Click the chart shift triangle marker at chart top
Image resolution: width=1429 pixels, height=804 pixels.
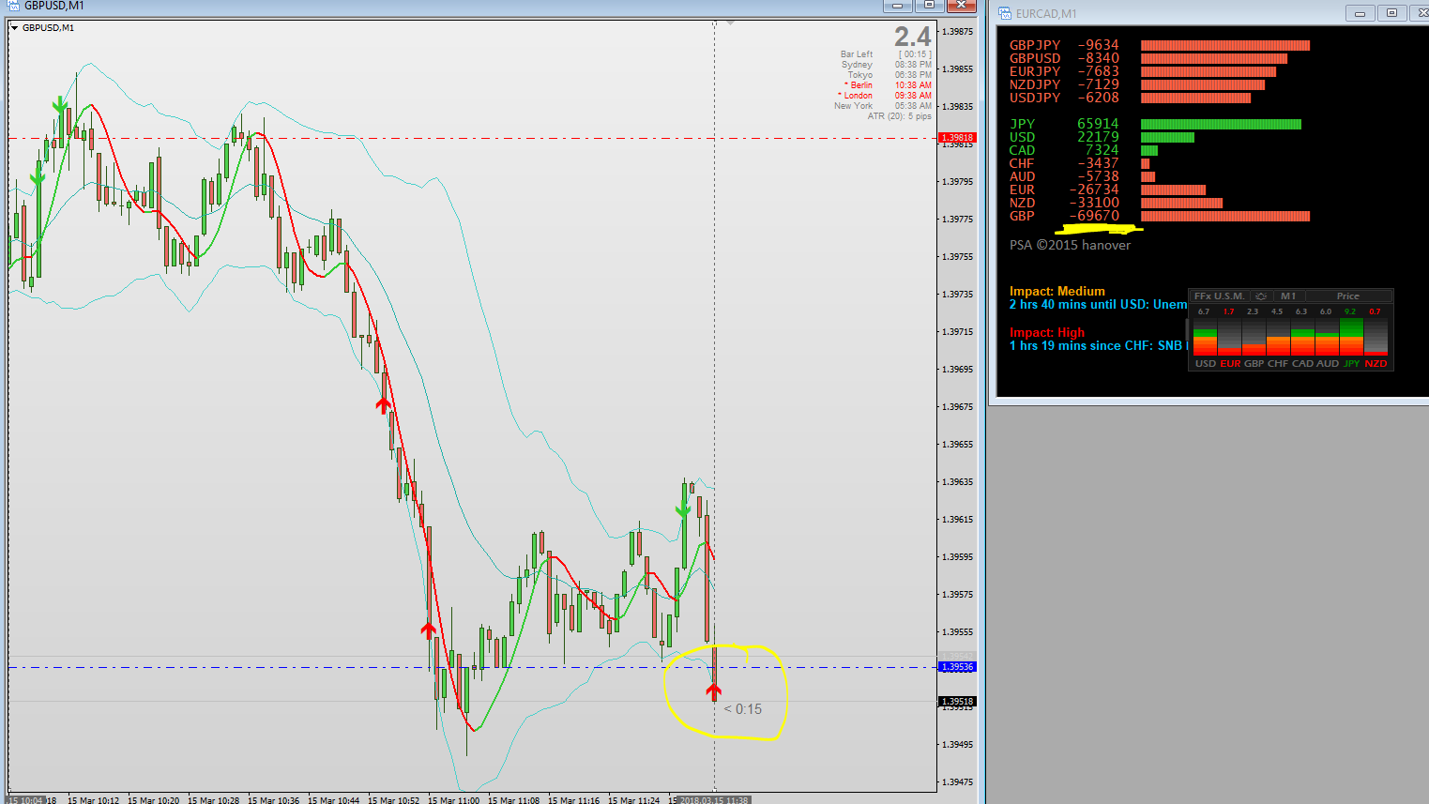(x=730, y=23)
